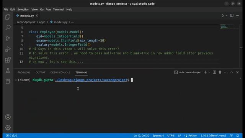Close the terminal panel
The image size is (245, 138).
pos(237,72)
